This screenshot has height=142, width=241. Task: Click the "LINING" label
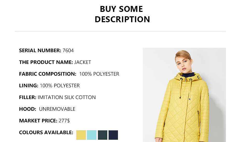point(29,86)
